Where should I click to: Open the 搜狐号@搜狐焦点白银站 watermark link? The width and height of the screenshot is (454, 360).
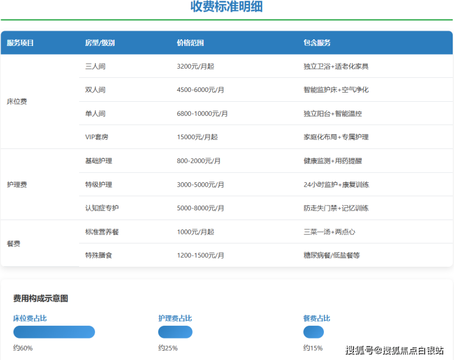pos(394,350)
